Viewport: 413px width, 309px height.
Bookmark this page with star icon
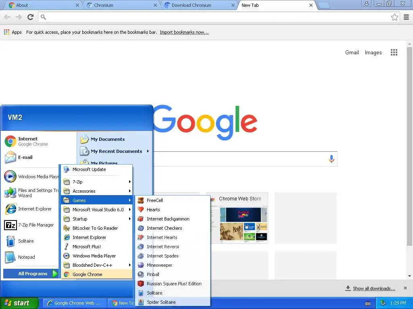tap(394, 17)
